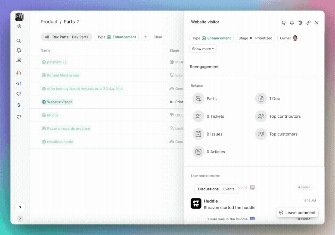
Task: Open the Stage Prioritized dropdown
Action: 255,38
